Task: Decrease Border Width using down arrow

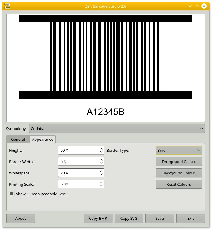Action: [x=101, y=163]
